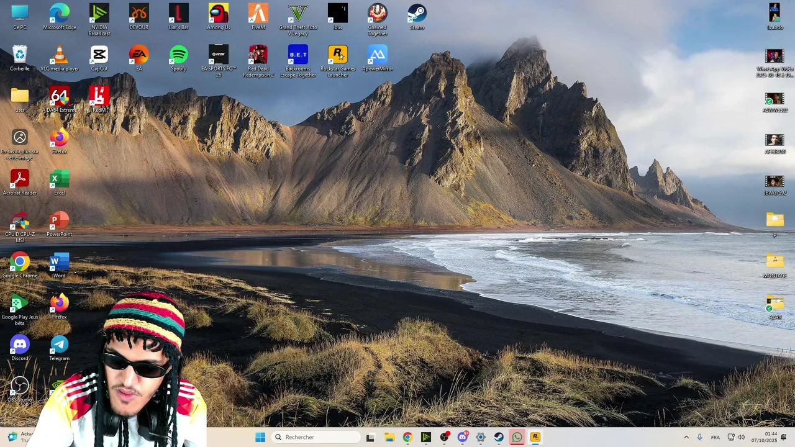Screen dimensions: 795x447
Task: Select the Backrooms Escape Together shortcut
Action: pyautogui.click(x=298, y=61)
